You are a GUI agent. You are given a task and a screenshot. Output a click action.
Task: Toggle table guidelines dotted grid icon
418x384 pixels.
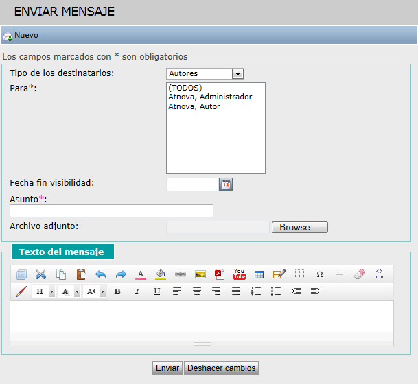point(300,274)
